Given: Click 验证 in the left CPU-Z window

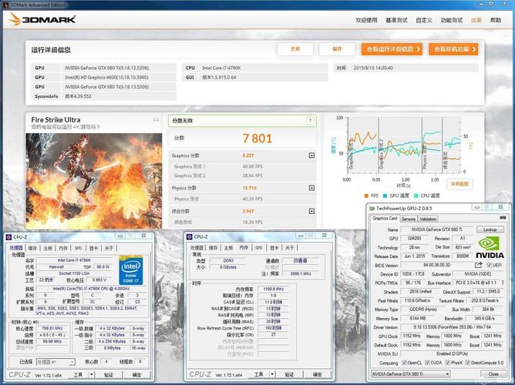Looking at the screenshot, I should [109, 374].
